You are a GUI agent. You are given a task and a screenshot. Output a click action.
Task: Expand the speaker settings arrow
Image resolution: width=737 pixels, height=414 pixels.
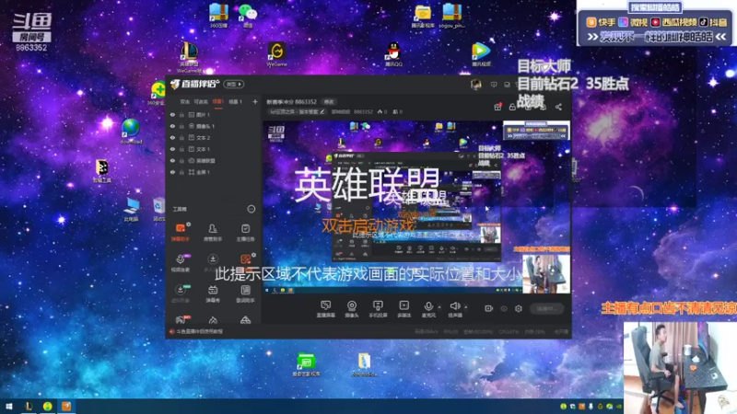(x=466, y=307)
